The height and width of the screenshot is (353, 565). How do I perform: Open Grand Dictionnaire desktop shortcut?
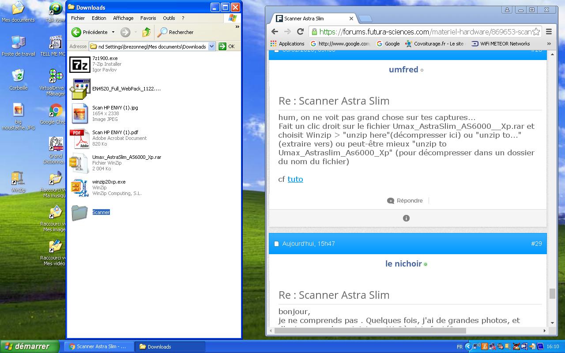pos(56,150)
